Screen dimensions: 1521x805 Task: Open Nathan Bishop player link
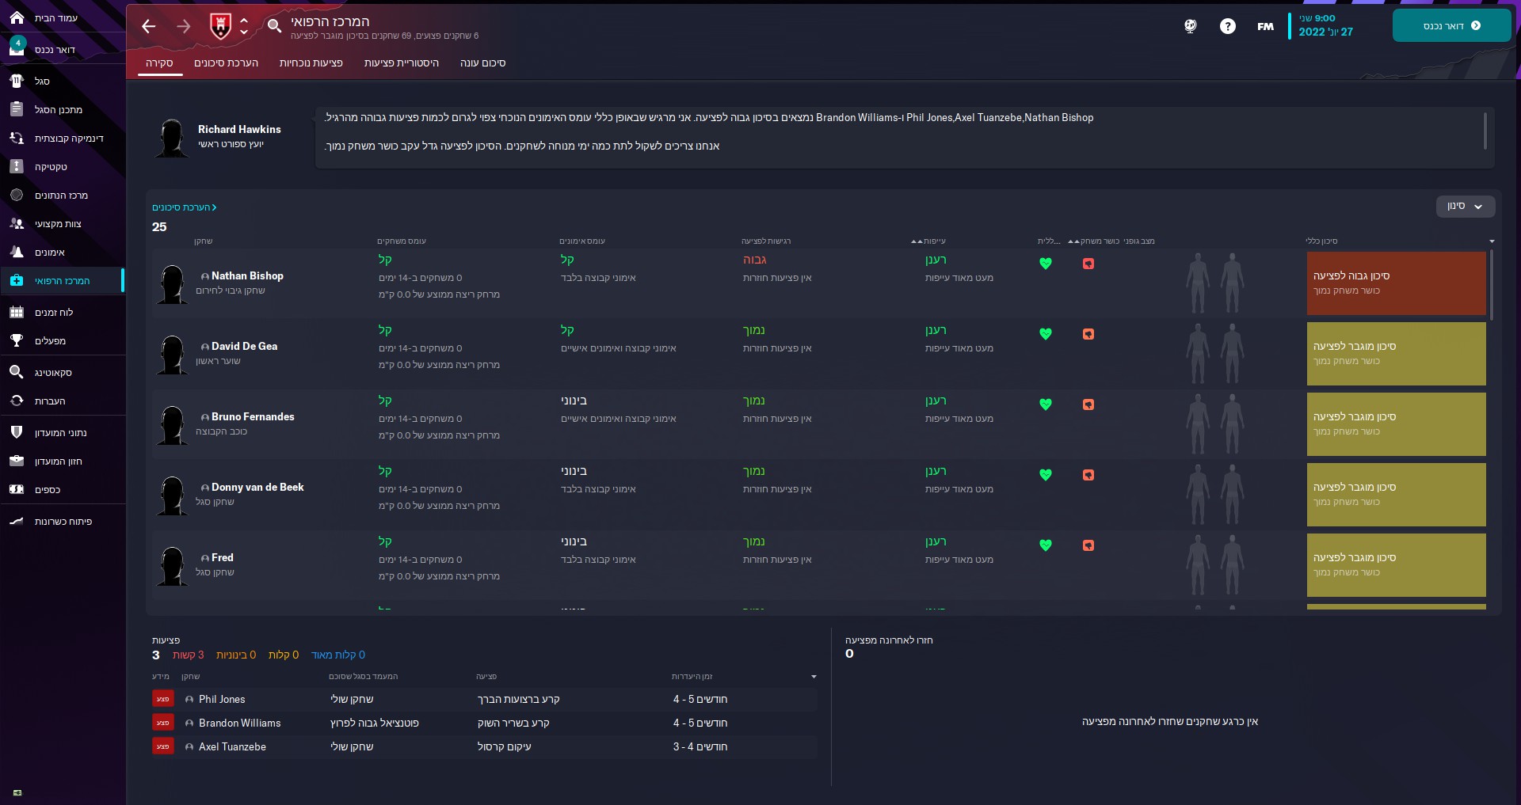coord(247,275)
